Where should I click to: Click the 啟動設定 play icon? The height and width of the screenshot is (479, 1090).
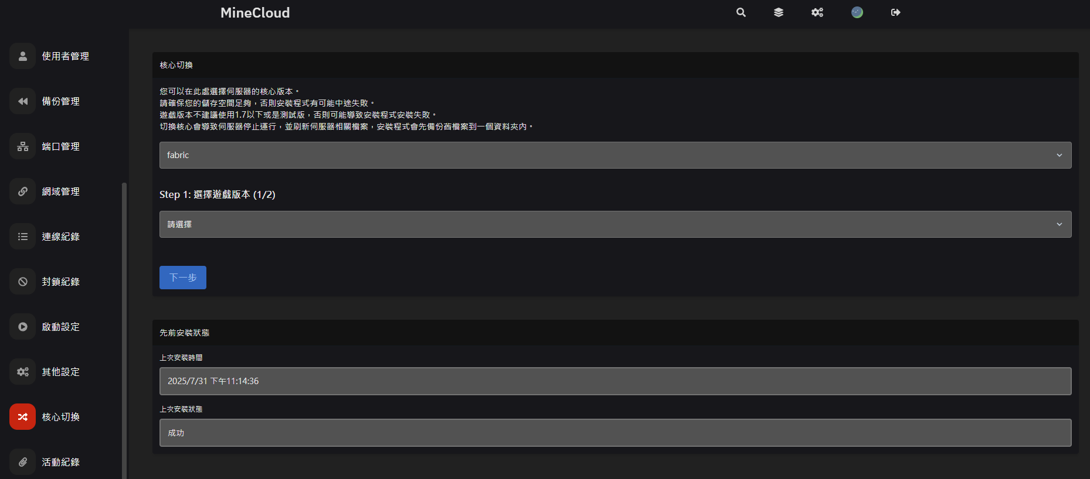coord(23,327)
